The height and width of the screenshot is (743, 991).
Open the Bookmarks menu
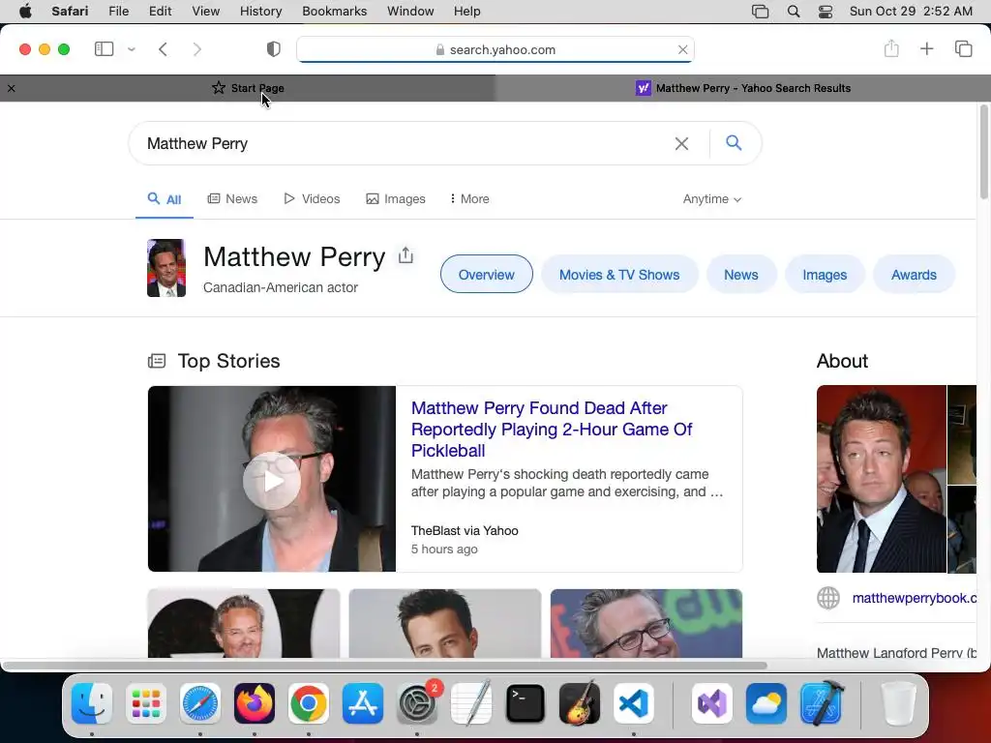334,12
